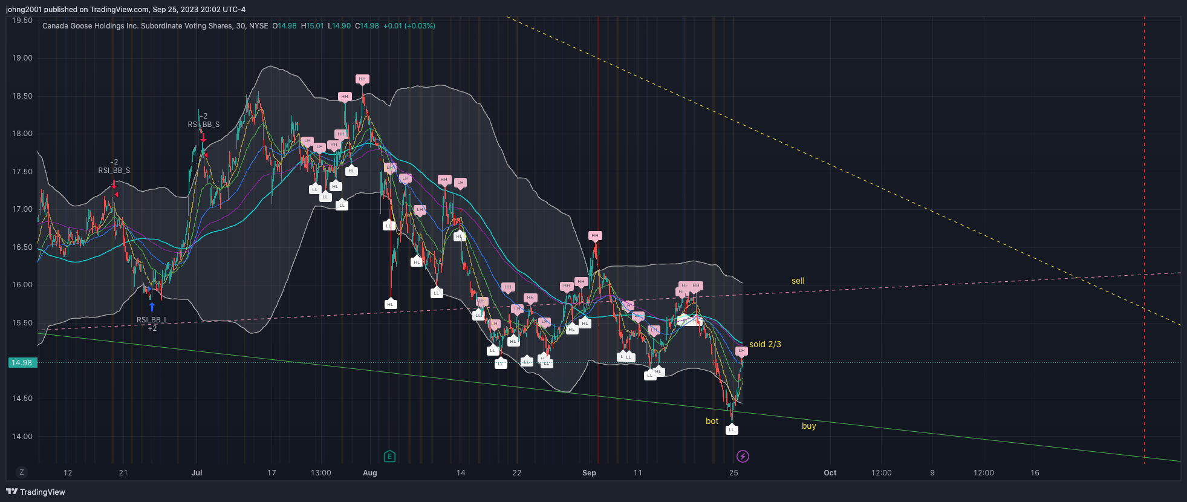Click the '25' date on time axis

coord(733,473)
